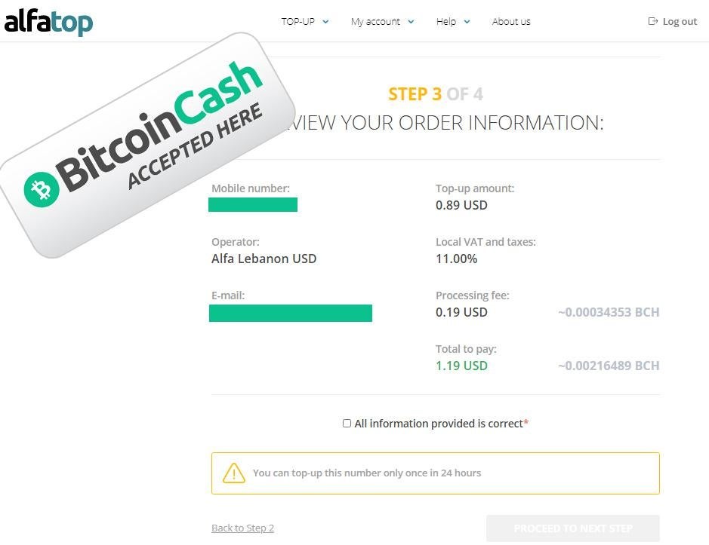The image size is (709, 545).
Task: Click the green redacted e-mail bar
Action: point(290,313)
